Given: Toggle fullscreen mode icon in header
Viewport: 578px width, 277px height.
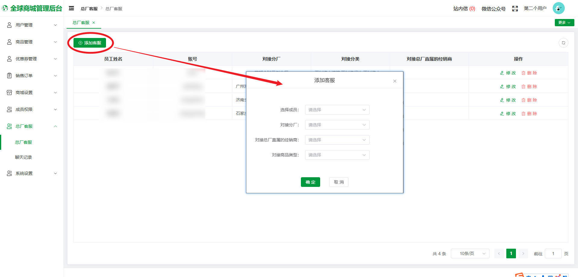Looking at the screenshot, I should (515, 9).
